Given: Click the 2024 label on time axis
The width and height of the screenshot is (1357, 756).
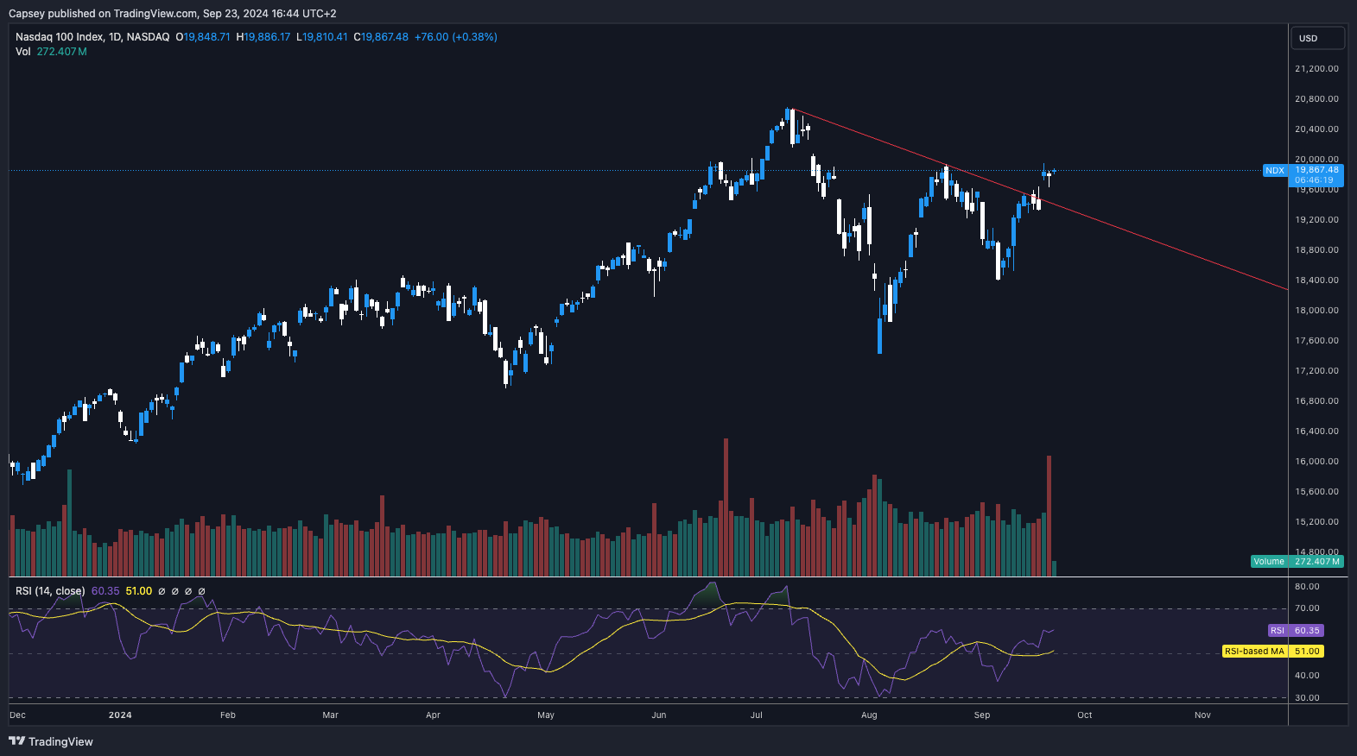Looking at the screenshot, I should 120,715.
